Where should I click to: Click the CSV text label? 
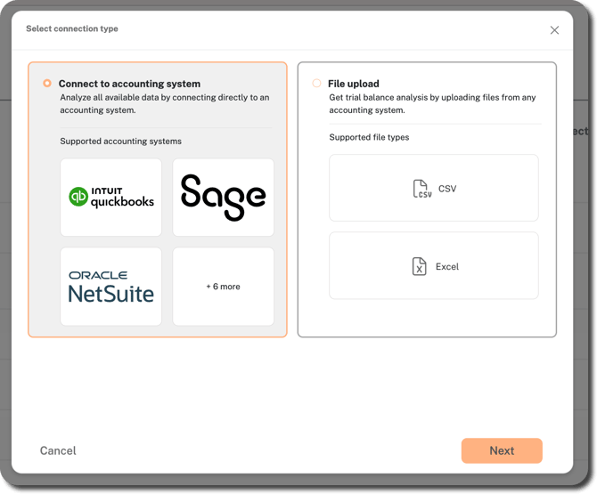pyautogui.click(x=447, y=189)
